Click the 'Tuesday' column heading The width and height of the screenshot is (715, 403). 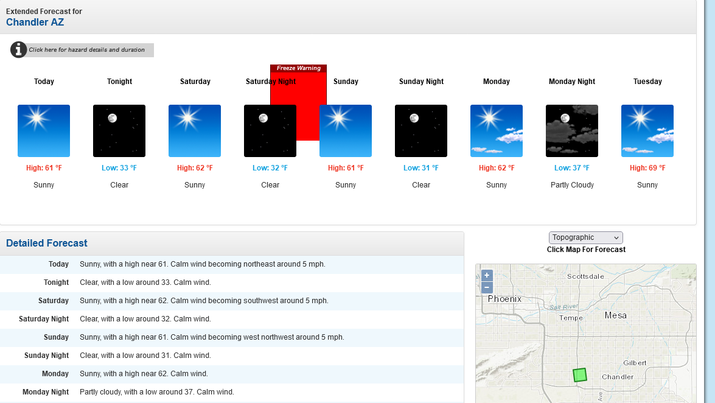(x=647, y=81)
